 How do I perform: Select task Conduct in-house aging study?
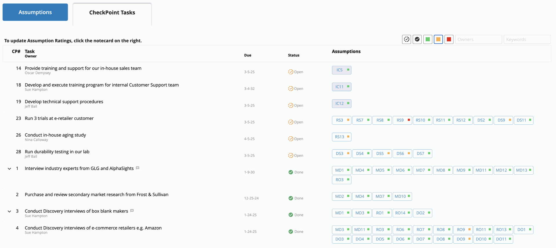click(x=55, y=135)
